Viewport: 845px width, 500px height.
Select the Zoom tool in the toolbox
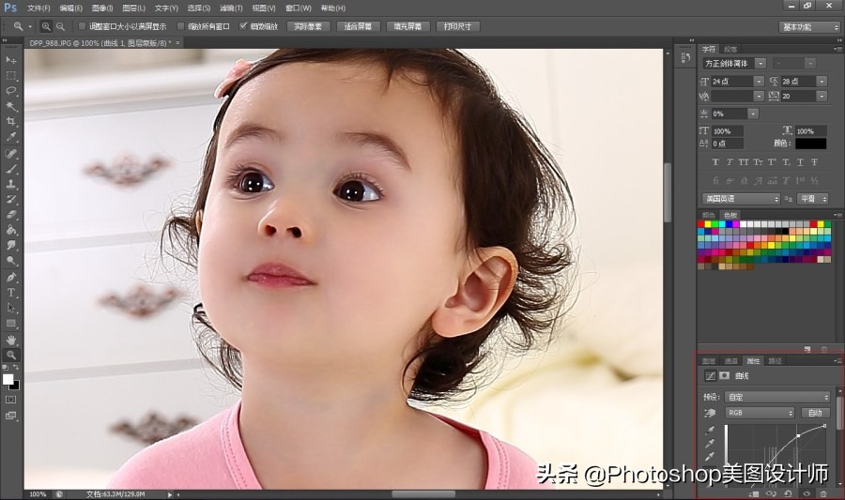(x=10, y=356)
